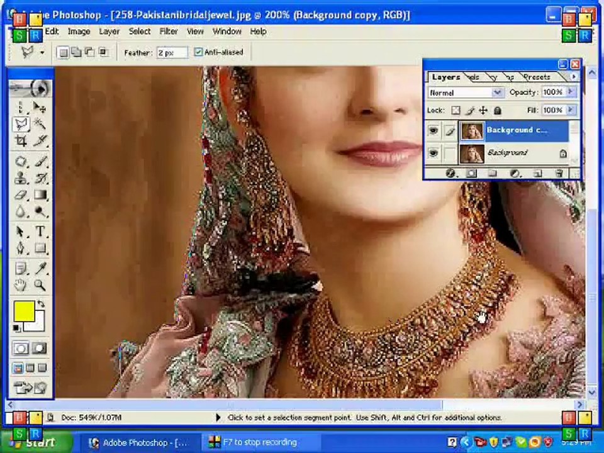Open the Select menu
604x453 pixels.
(x=140, y=31)
